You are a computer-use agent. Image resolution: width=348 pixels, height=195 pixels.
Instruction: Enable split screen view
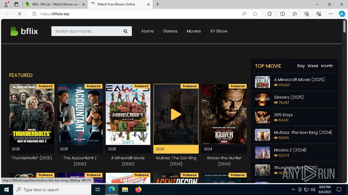[x=282, y=14]
